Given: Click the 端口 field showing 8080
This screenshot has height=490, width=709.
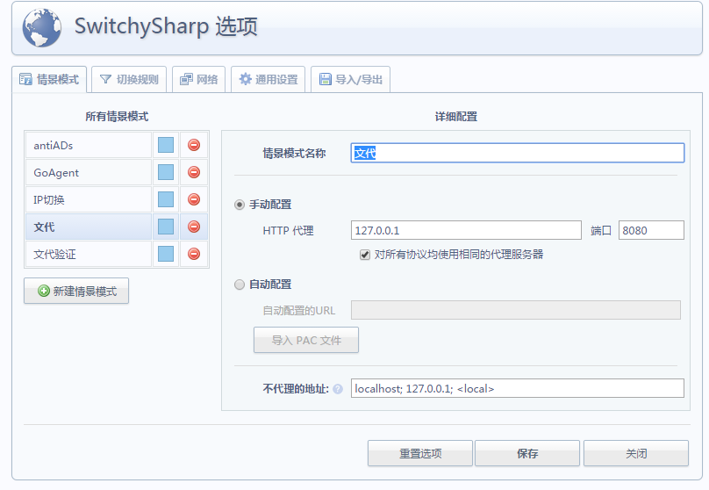Looking at the screenshot, I should 651,230.
